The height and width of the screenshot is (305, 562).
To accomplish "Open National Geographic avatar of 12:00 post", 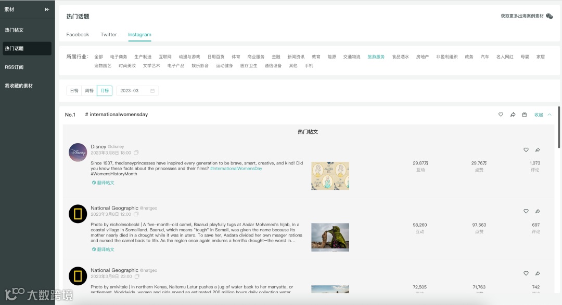I will tap(78, 214).
